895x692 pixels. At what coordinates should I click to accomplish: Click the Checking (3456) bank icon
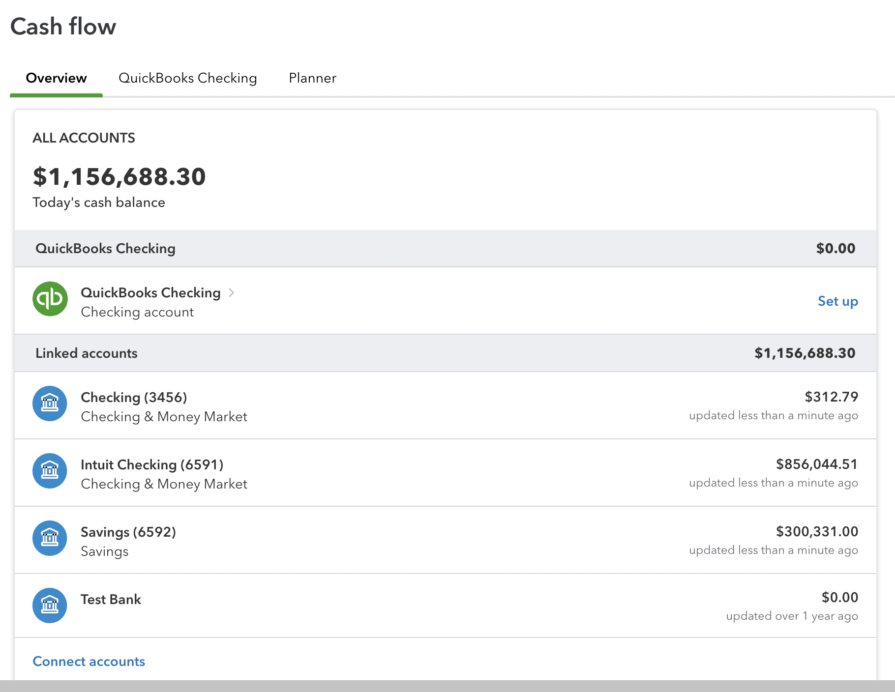pos(50,404)
